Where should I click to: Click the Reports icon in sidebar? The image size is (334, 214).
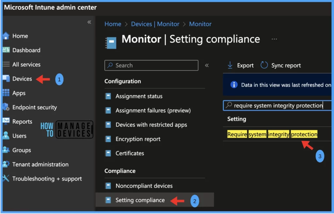coord(6,121)
